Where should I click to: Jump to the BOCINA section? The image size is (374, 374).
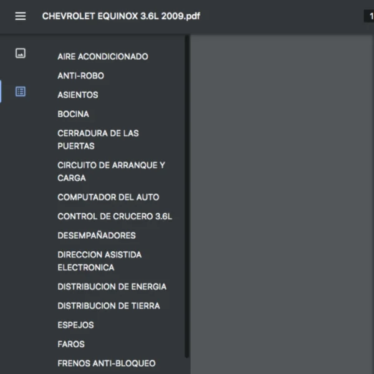click(74, 115)
